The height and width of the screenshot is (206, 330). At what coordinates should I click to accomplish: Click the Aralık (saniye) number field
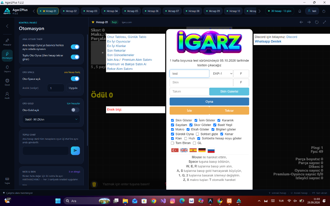pyautogui.click(x=56, y=88)
